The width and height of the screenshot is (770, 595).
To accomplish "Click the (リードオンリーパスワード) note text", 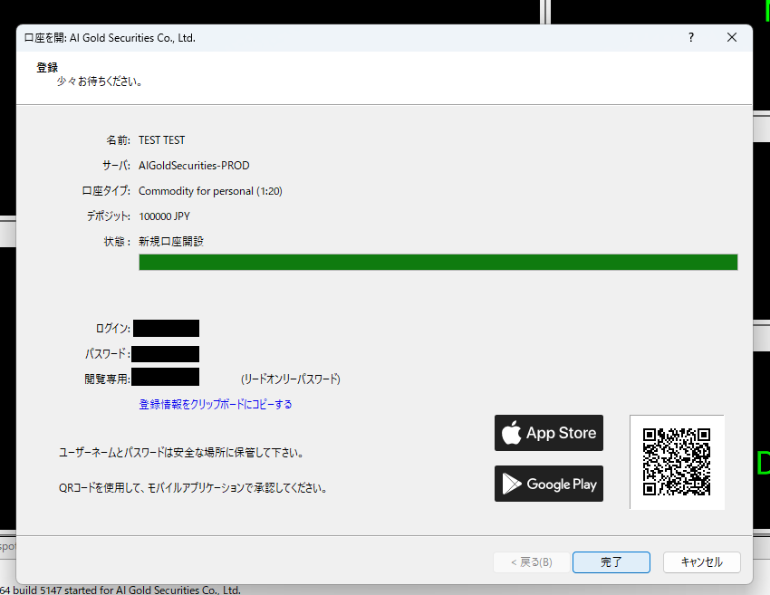I will tap(290, 379).
